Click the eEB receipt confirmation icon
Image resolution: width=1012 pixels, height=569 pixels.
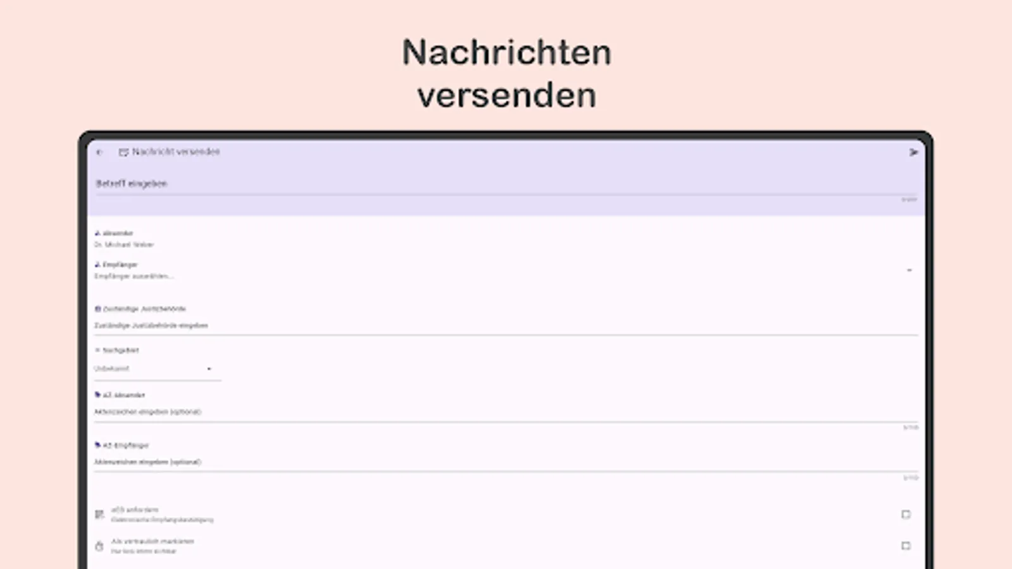tap(99, 513)
